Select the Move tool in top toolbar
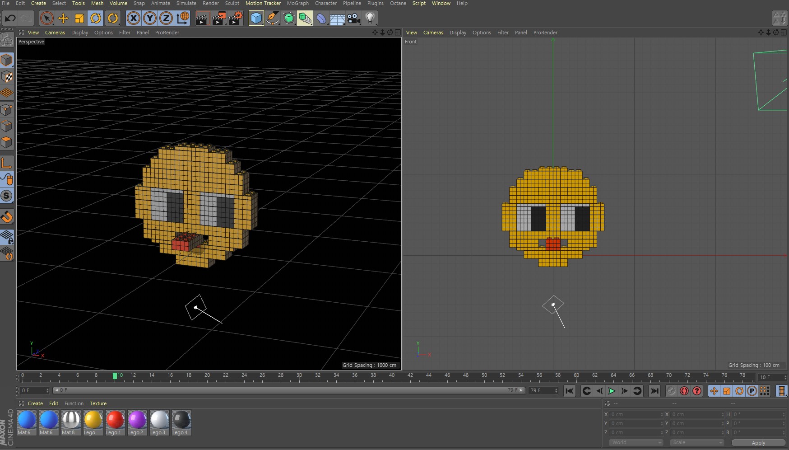 coord(63,18)
